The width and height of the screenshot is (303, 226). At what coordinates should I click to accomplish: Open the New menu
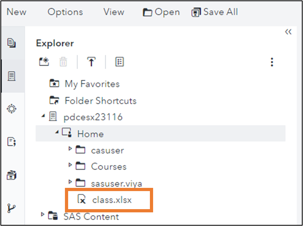[x=16, y=12]
